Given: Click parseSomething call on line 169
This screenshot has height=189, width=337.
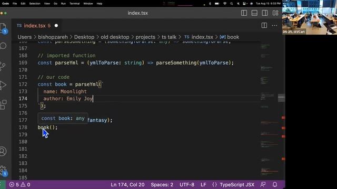Looking at the screenshot, I should (176, 63).
